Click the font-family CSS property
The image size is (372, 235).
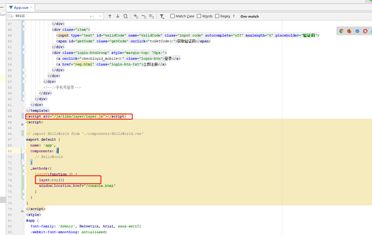(x=42, y=226)
